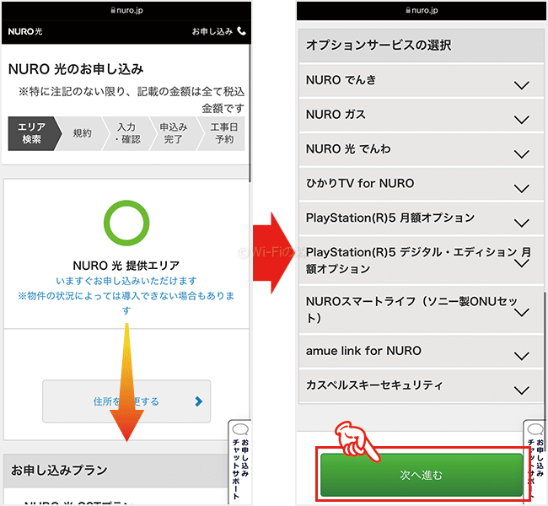Tap the lock icon in left address bar
This screenshot has width=548, height=506.
click(113, 10)
